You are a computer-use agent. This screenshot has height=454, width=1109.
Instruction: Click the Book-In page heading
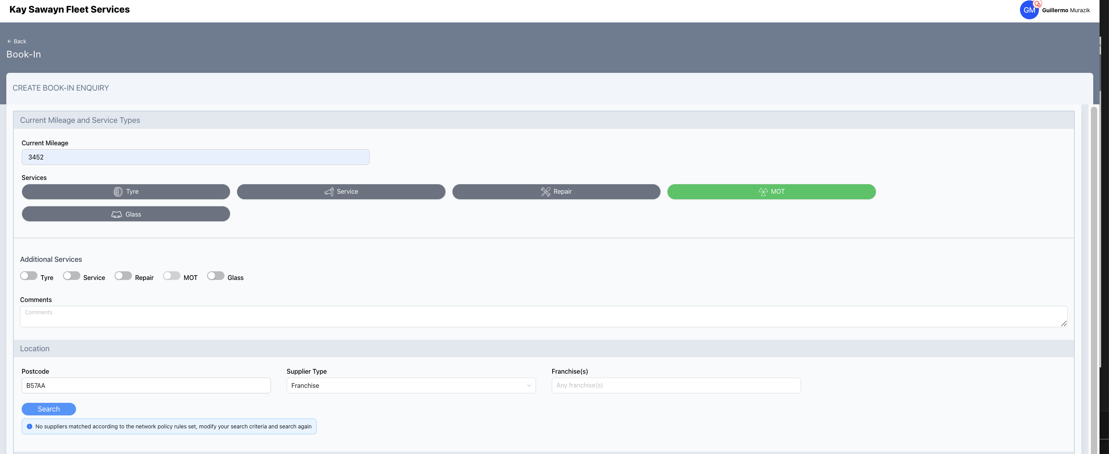click(x=24, y=54)
